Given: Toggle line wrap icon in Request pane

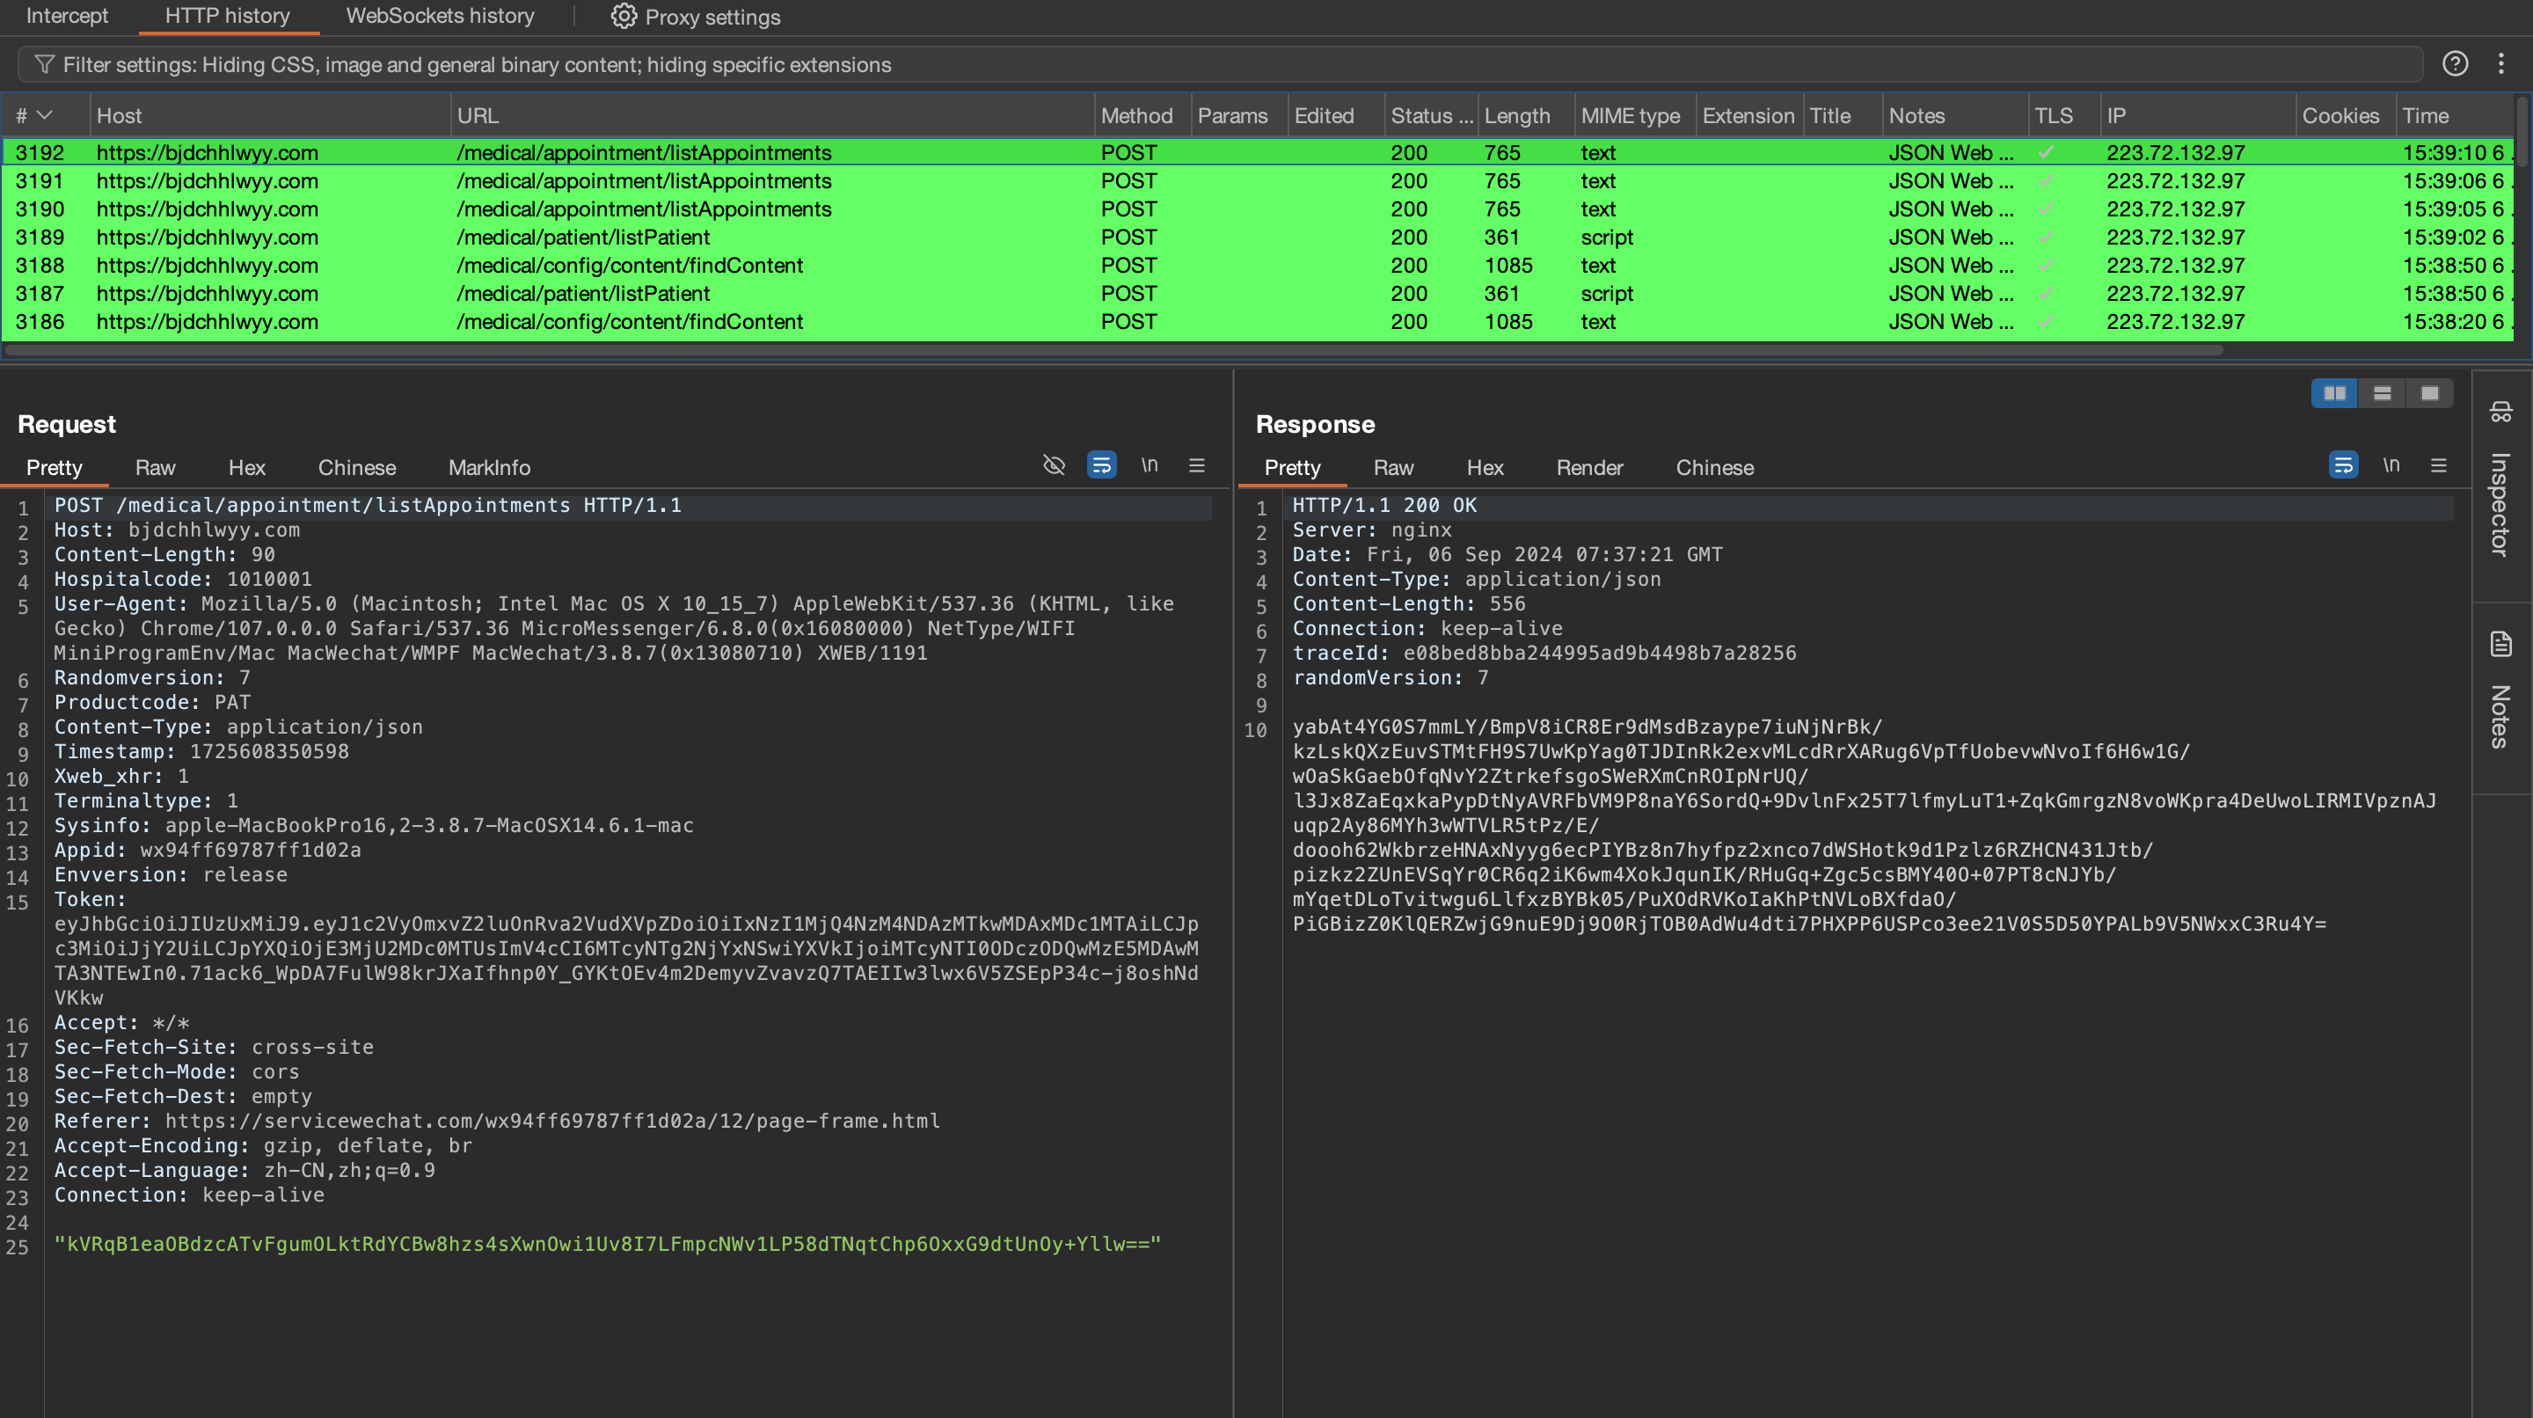Looking at the screenshot, I should [x=1101, y=465].
